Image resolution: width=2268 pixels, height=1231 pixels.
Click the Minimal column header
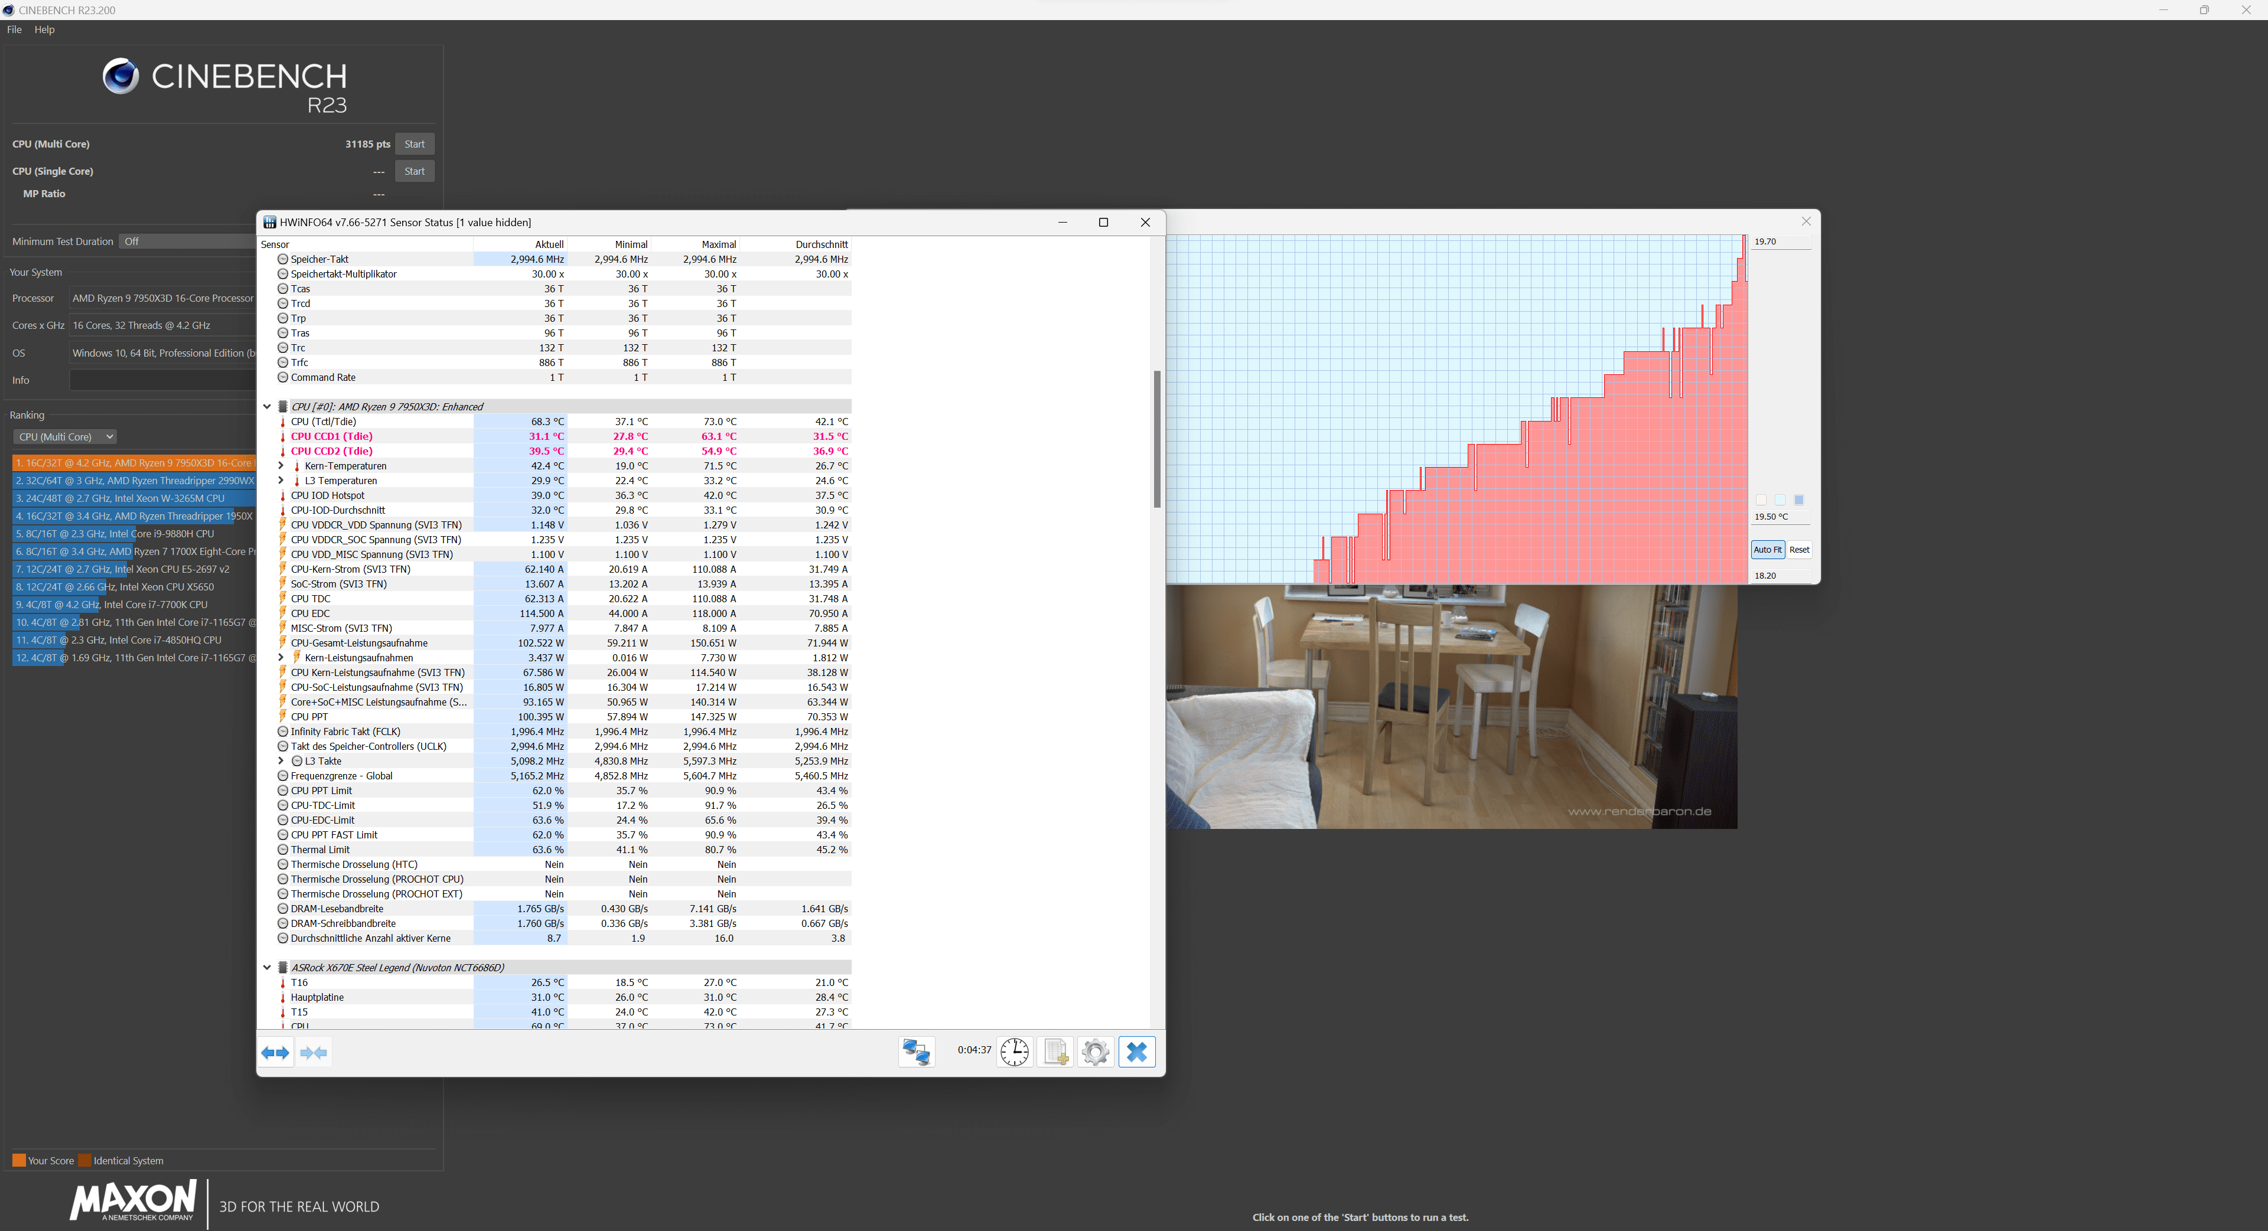[x=610, y=244]
